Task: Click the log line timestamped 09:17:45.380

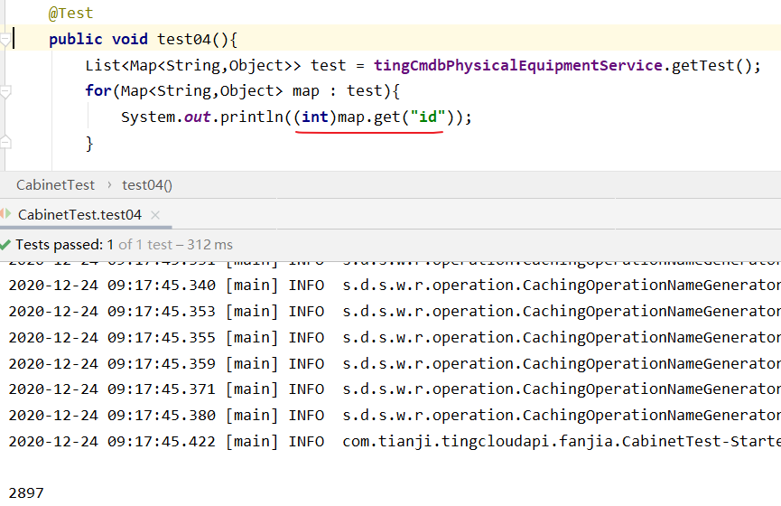Action: coord(395,416)
